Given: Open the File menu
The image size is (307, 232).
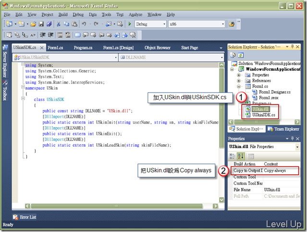Looking at the screenshot, I should [x=7, y=15].
